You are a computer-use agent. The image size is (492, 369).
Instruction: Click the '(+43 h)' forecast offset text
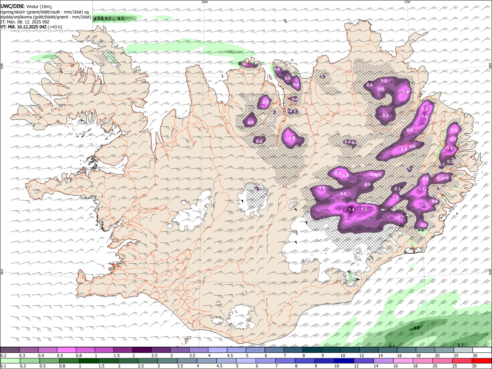[x=55, y=27]
